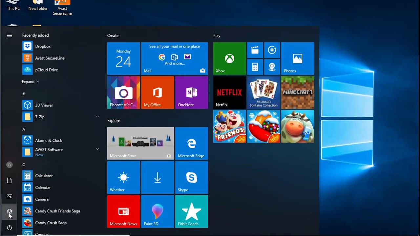Open the Skype tile
Screen dimensions: 420x236
coord(192,178)
